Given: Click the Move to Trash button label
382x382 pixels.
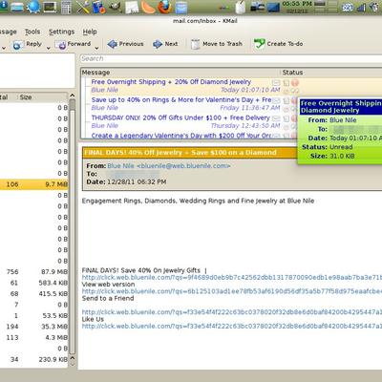Looking at the screenshot, I should point(223,44).
